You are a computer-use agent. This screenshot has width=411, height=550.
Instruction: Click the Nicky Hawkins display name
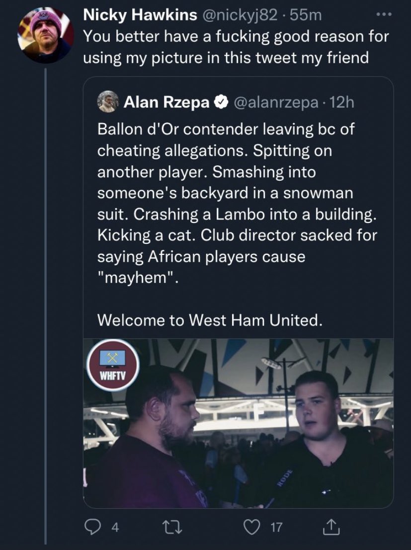(x=140, y=15)
